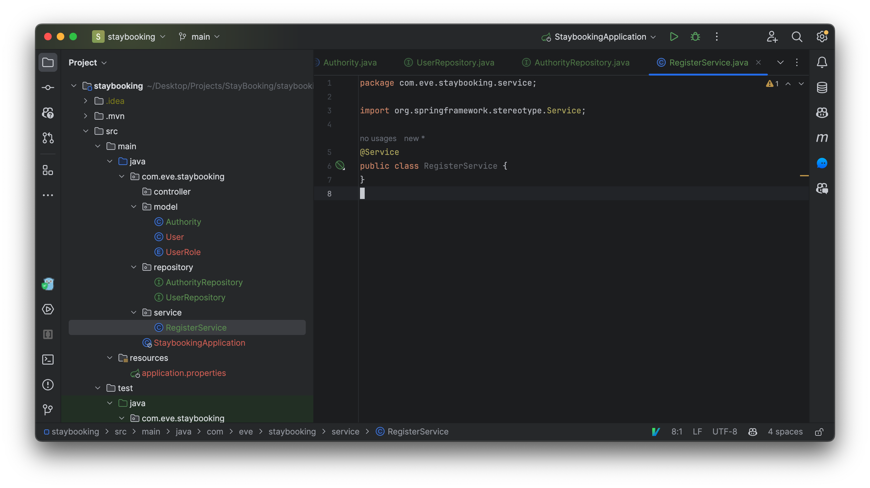Viewport: 870px width, 488px height.
Task: Open the Database tool window
Action: (822, 88)
